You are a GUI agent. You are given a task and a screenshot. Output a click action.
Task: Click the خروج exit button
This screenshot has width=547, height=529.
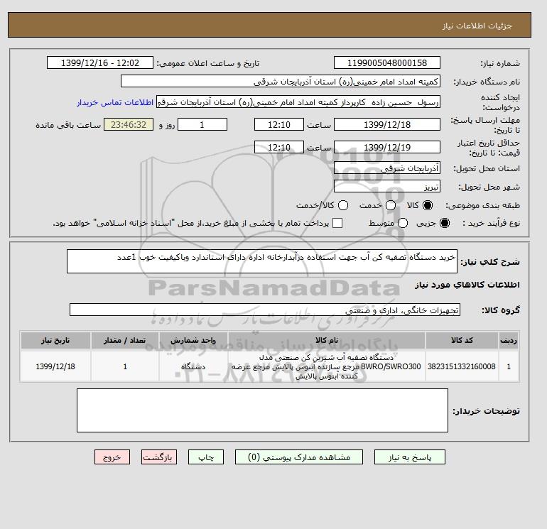[x=112, y=457]
